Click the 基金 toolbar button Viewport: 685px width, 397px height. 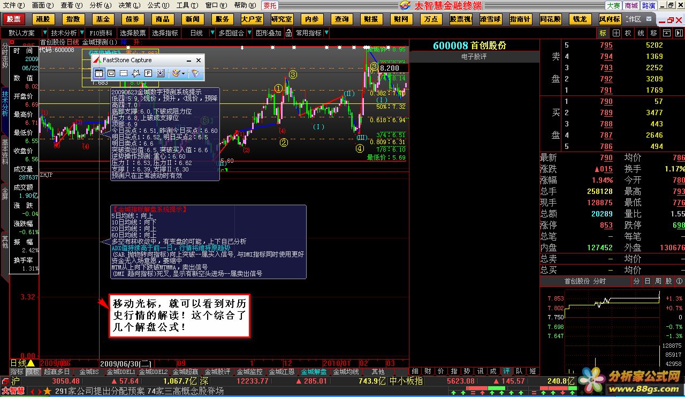[x=102, y=19]
